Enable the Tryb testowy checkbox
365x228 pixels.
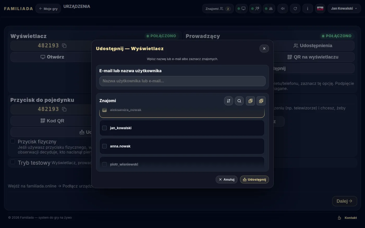coord(13,162)
